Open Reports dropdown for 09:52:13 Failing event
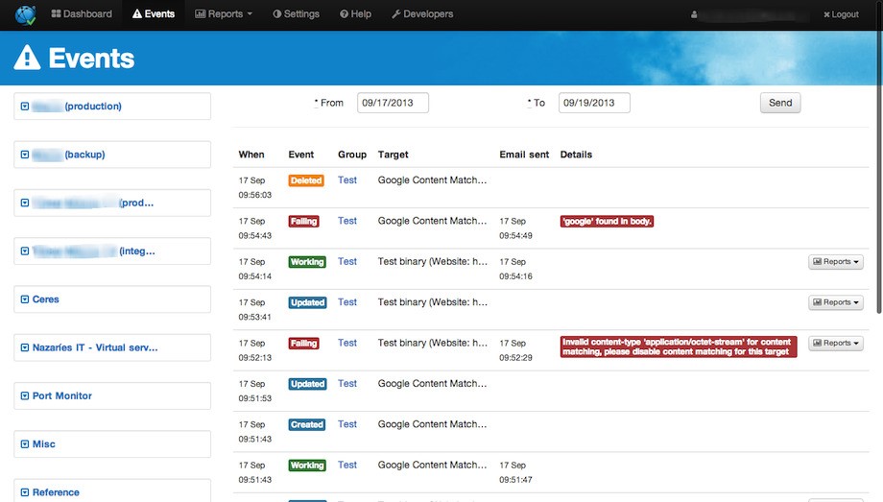The height and width of the screenshot is (502, 883). coord(835,344)
